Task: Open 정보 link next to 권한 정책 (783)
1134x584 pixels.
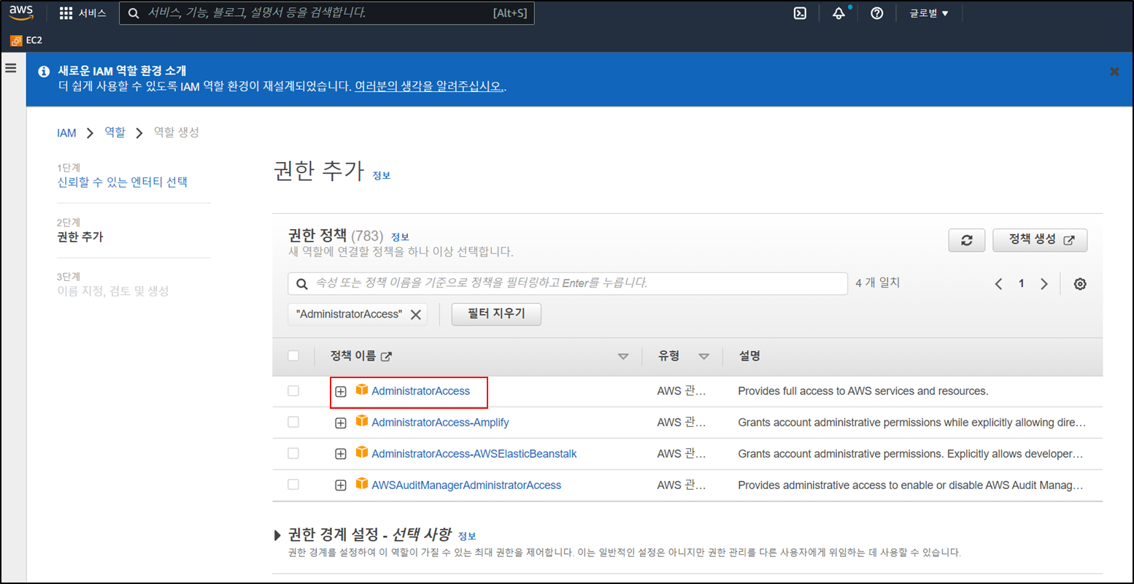Action: (x=400, y=237)
